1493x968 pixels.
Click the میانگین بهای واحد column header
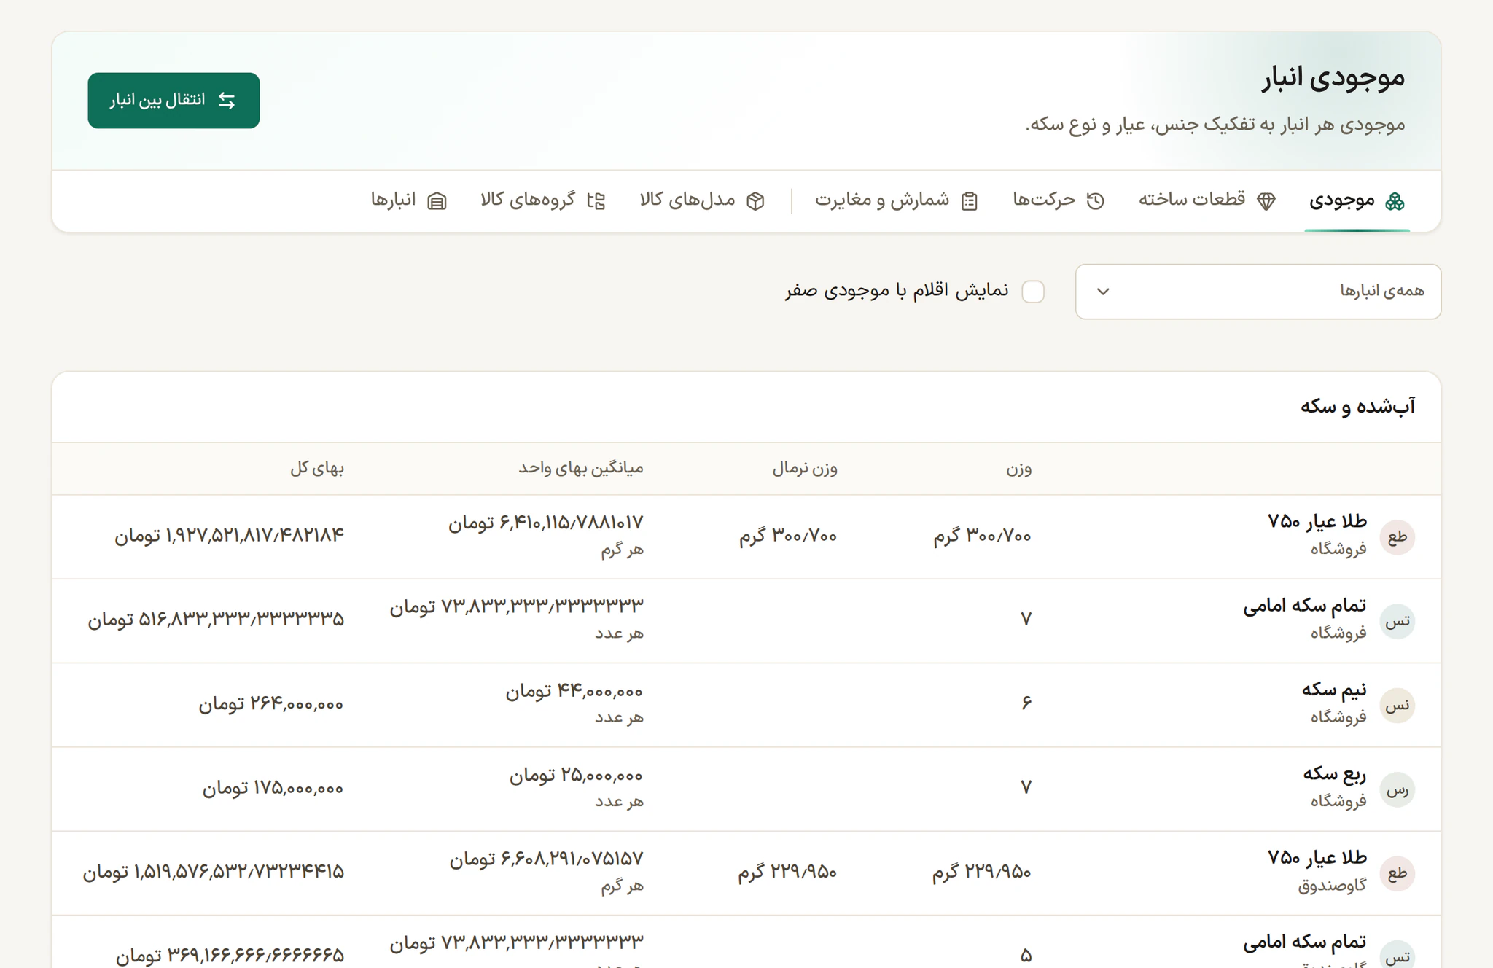point(581,469)
